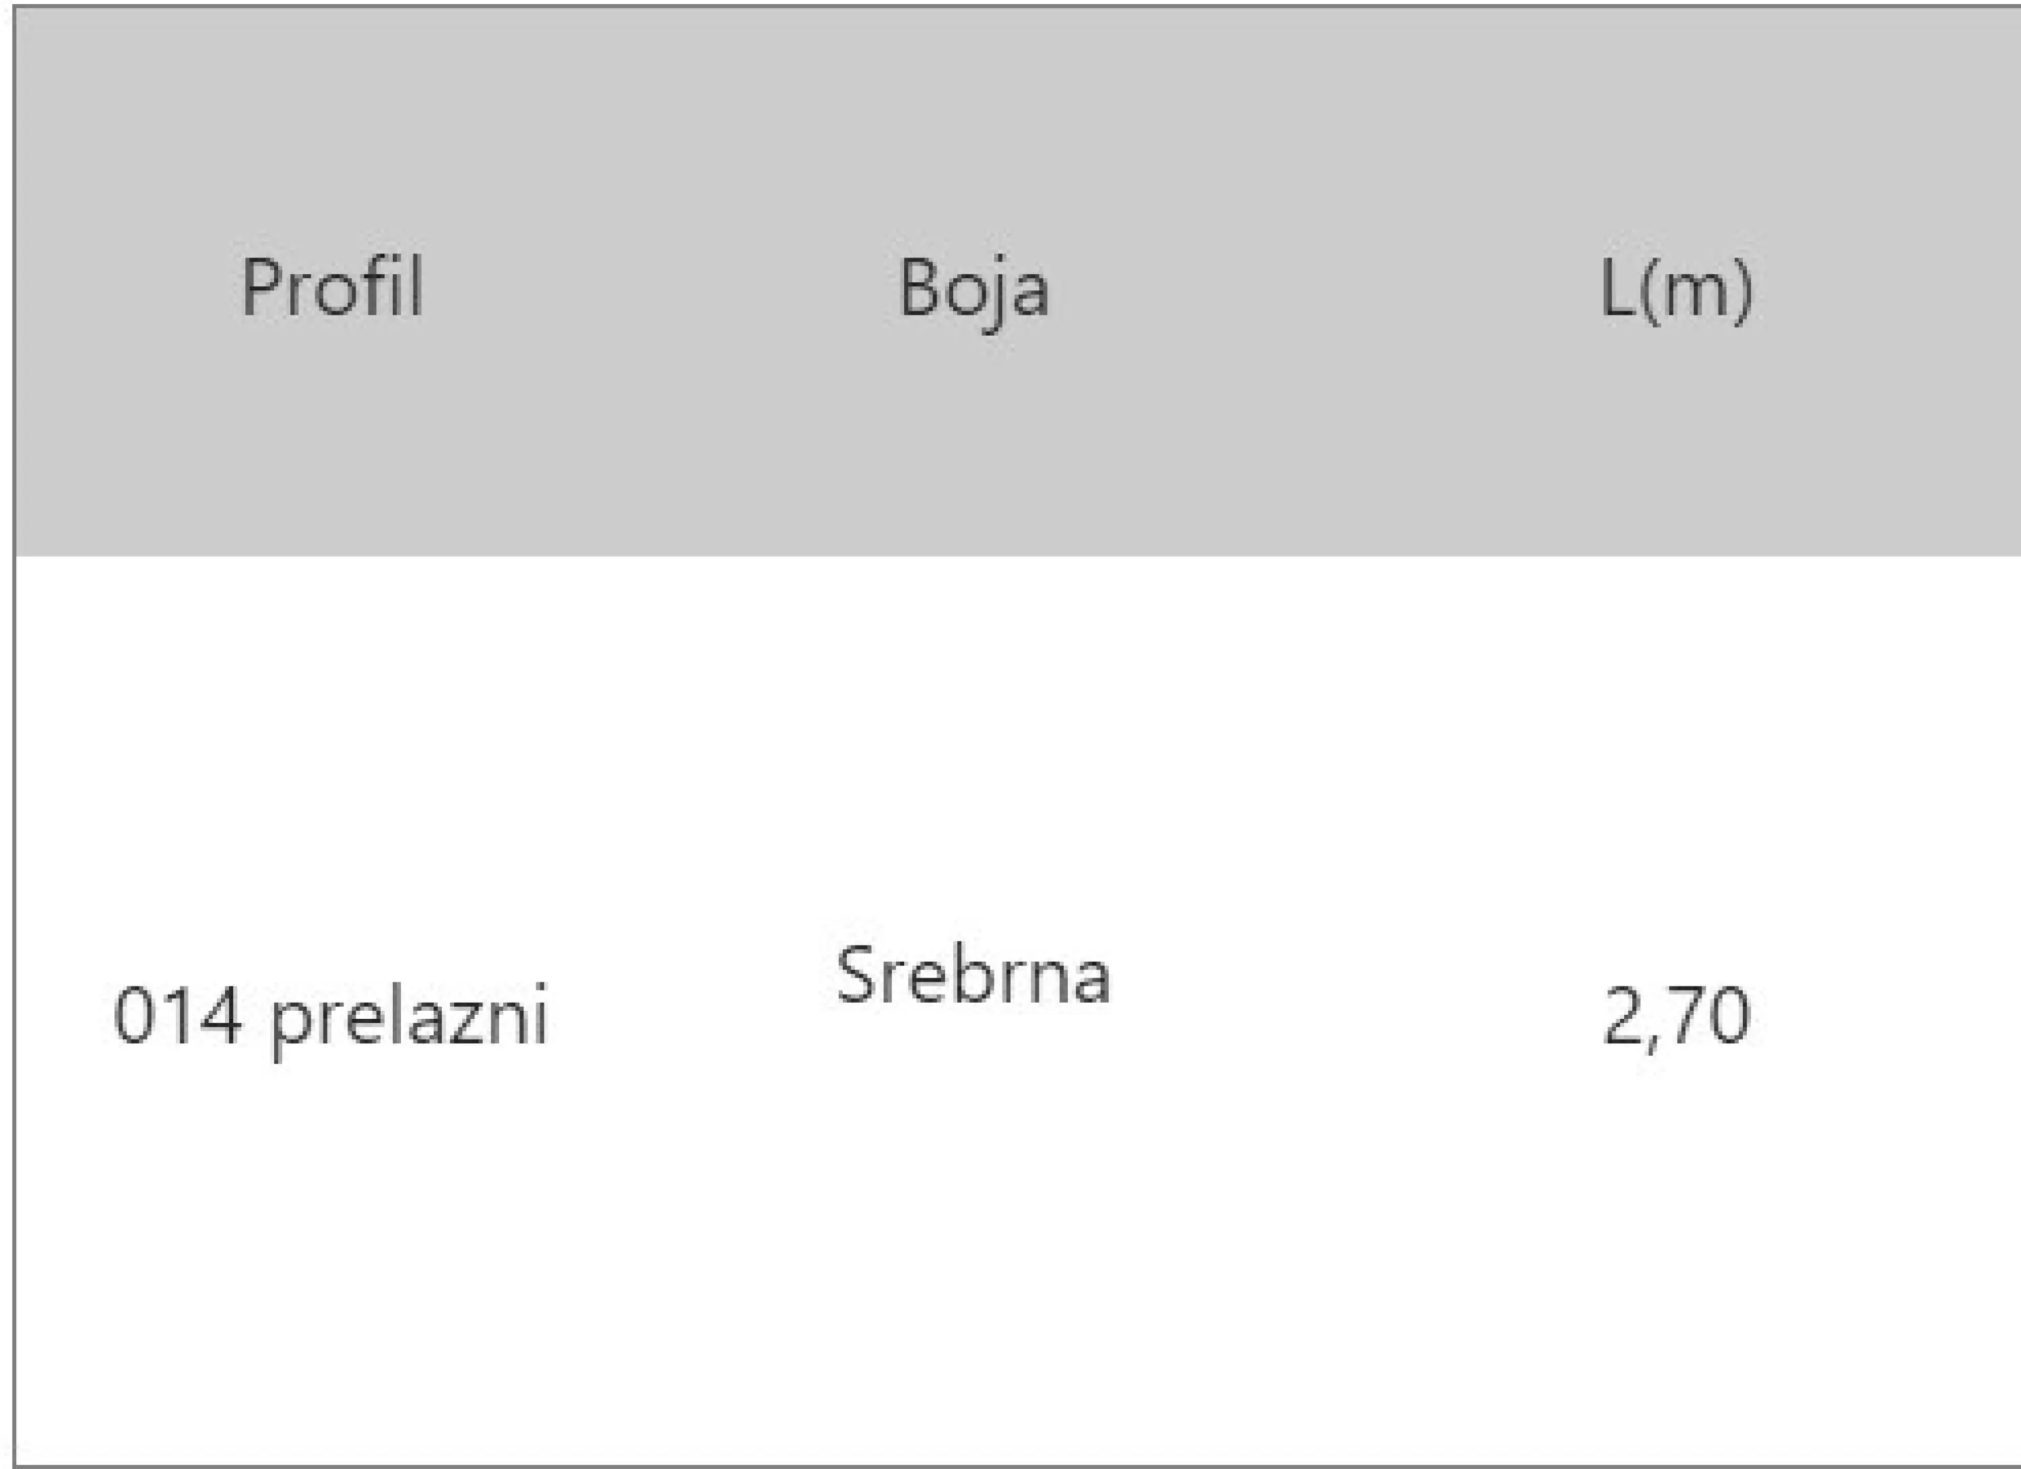Sort table by Profil heading
The image size is (2021, 1469).
332,287
